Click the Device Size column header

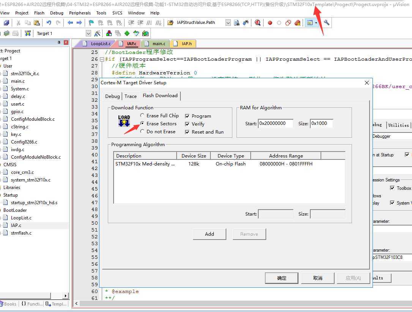[194, 156]
